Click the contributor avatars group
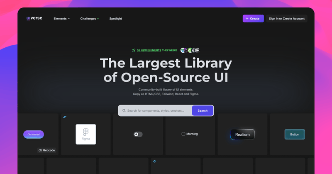 190,50
